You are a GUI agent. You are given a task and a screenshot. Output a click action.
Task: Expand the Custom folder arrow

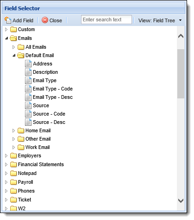(6, 29)
